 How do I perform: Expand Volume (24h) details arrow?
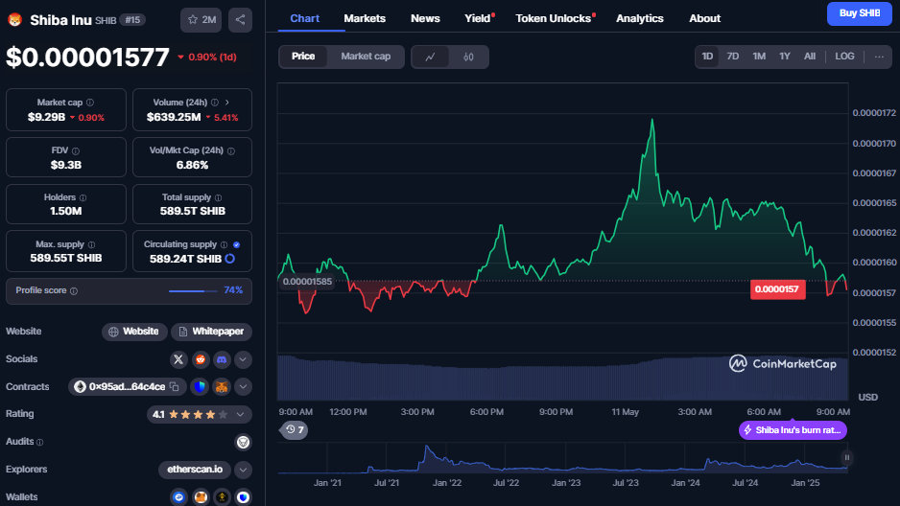pyautogui.click(x=227, y=103)
